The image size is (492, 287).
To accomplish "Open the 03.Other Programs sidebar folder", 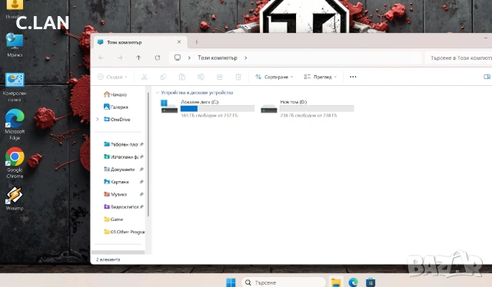I will tap(125, 232).
